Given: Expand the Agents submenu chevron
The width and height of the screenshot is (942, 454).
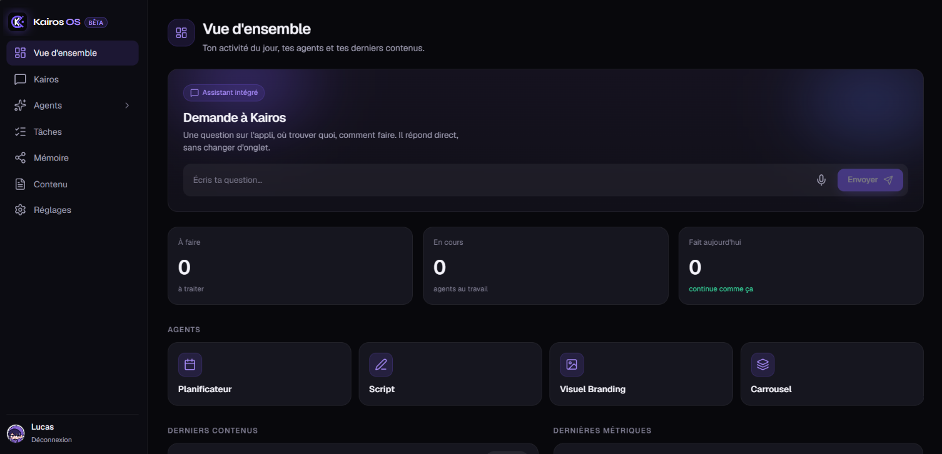Looking at the screenshot, I should (127, 106).
